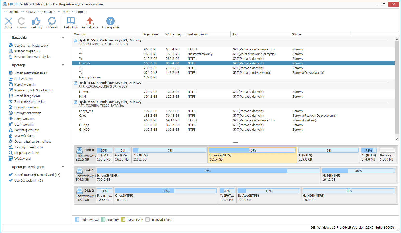Image resolution: width=401 pixels, height=233 pixels.
Task: Click Kreator migracji OS link
Action: [28, 51]
